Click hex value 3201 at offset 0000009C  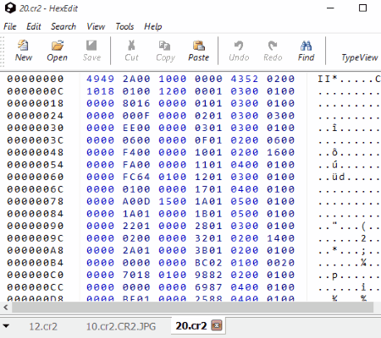208,238
